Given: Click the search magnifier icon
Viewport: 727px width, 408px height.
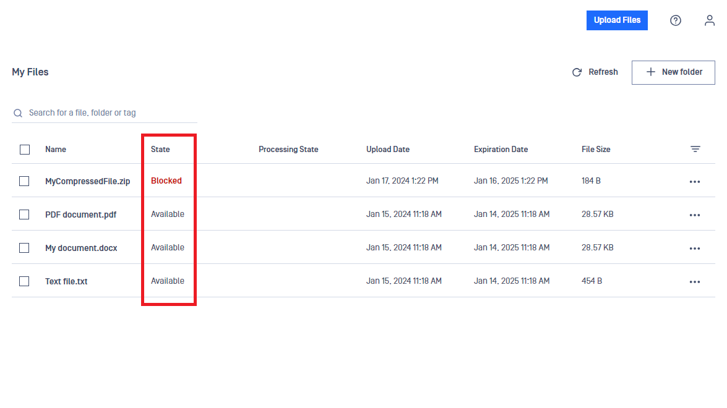Looking at the screenshot, I should 18,113.
